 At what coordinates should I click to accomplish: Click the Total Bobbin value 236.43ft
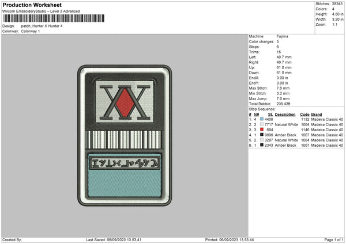pyautogui.click(x=283, y=104)
